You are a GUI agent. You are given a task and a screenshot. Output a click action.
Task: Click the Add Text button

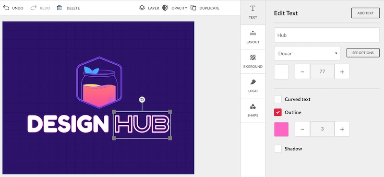365,13
